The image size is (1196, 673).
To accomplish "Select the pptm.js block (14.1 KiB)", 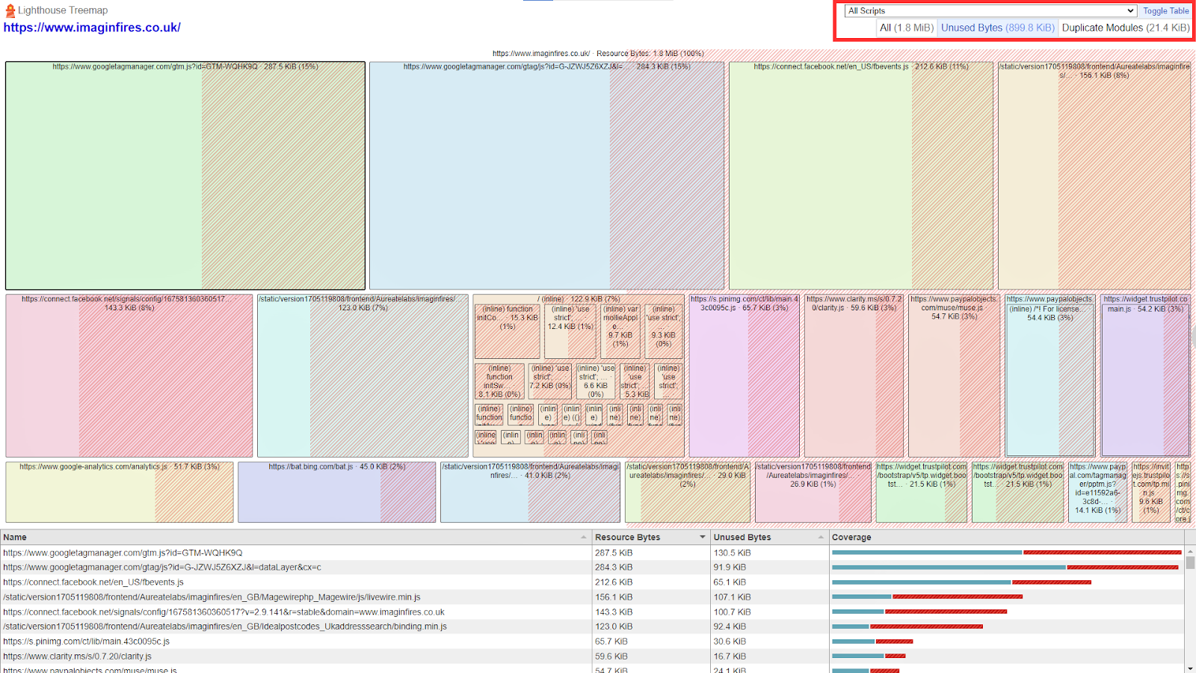I will pos(1097,492).
